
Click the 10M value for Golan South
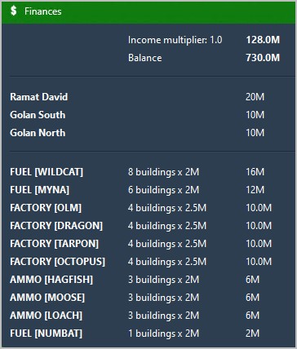pyautogui.click(x=255, y=115)
